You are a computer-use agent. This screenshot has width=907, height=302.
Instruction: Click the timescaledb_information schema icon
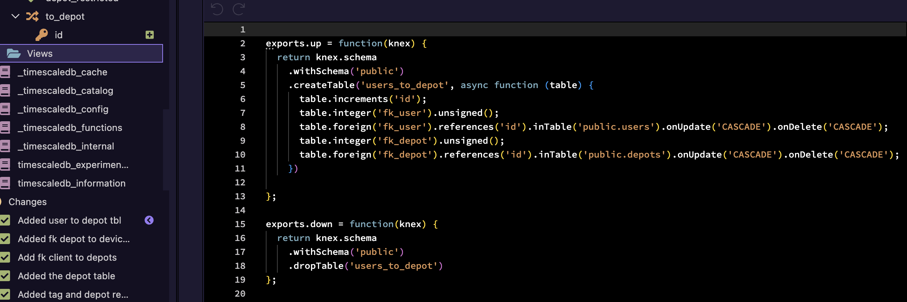(5, 183)
